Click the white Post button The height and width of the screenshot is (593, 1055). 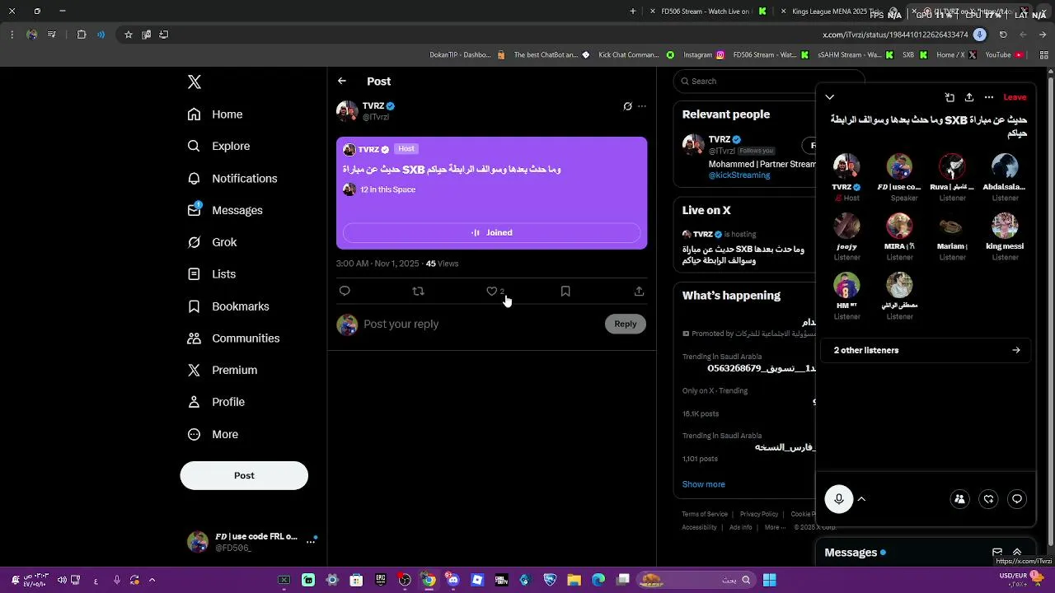244,475
